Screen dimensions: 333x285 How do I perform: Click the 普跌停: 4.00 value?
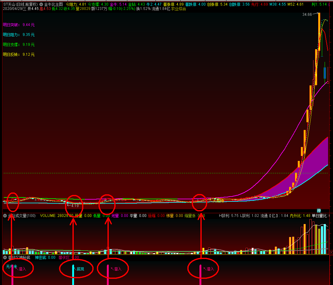195,4
